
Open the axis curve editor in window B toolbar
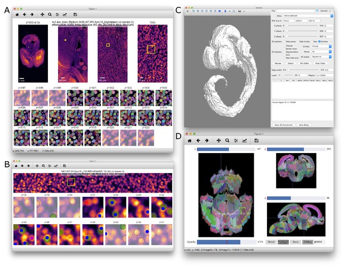(56, 166)
